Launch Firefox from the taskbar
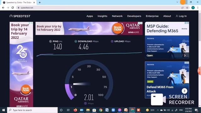Image resolution: width=201 pixels, height=113 pixels. (x=75, y=110)
